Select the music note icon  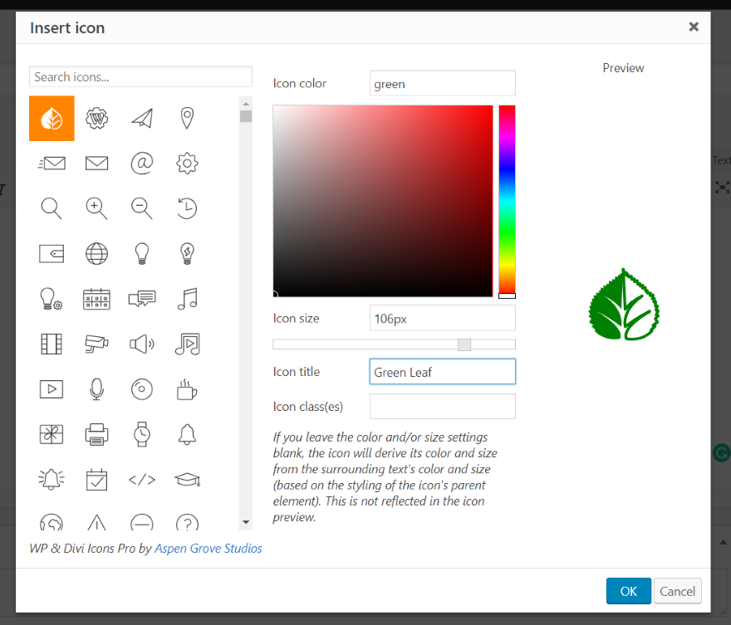pyautogui.click(x=187, y=298)
